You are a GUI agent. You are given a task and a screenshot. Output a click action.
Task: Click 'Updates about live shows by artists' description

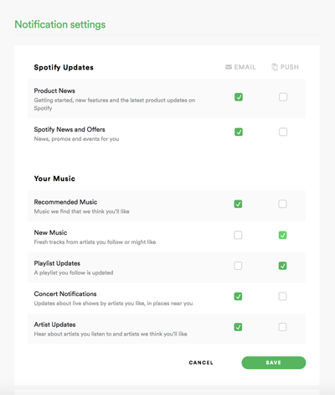(x=113, y=304)
